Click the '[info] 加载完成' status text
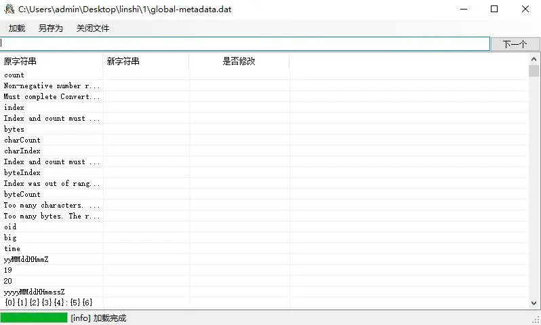Image resolution: width=541 pixels, height=325 pixels. 98,318
